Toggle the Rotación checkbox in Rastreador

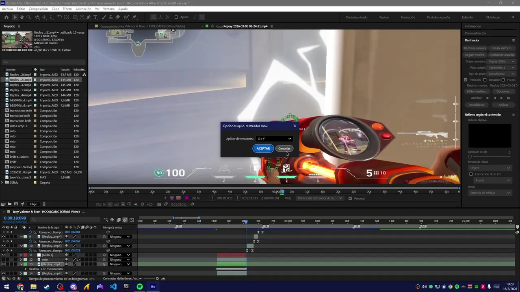pos(485,80)
